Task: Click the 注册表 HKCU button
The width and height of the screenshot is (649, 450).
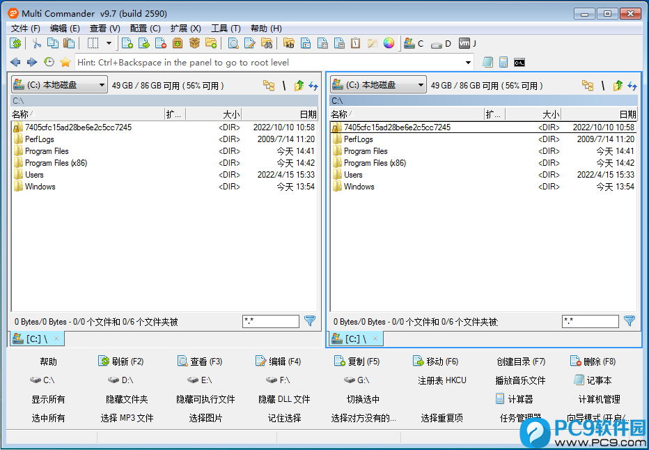Action: coord(442,380)
